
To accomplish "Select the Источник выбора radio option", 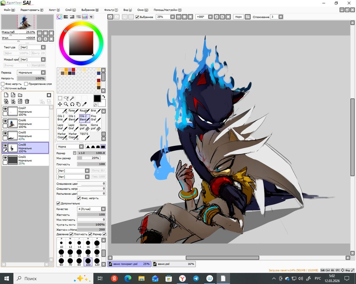I will (3, 88).
